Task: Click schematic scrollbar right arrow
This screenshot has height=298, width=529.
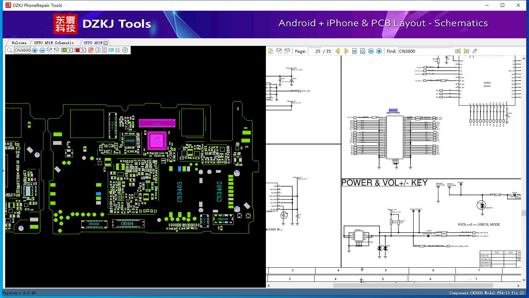Action: coord(518,286)
